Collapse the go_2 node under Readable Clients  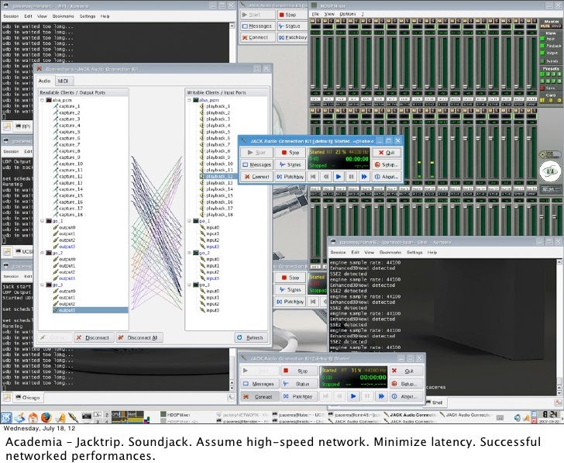(43, 253)
